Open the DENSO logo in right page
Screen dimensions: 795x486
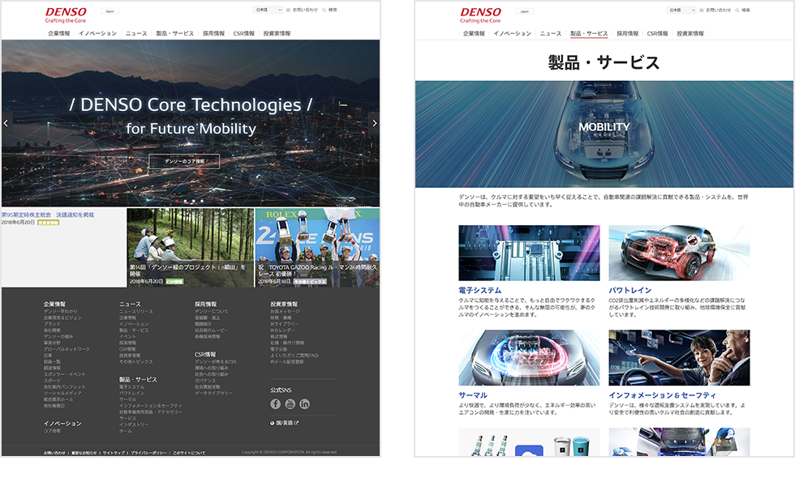tap(480, 15)
